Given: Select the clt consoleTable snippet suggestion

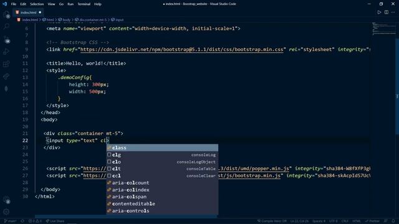Looking at the screenshot, I should (x=162, y=169).
